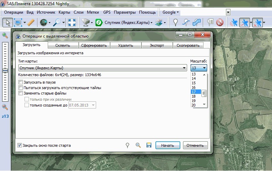This screenshot has width=272, height=171.
Task: Click the Начать button
Action: tap(168, 145)
